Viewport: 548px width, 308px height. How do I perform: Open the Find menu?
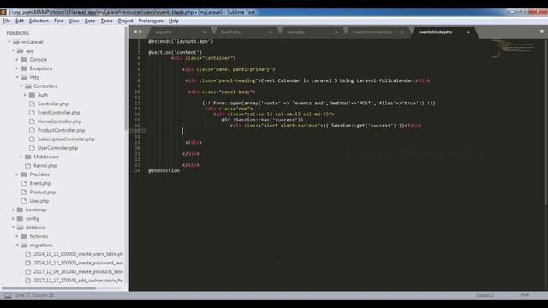point(59,21)
